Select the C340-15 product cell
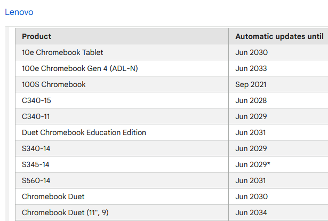This screenshot has width=328, height=221. (x=36, y=100)
